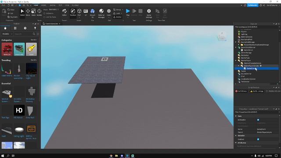Select the Light category thumbnail
281x158 pixels.
(31, 49)
